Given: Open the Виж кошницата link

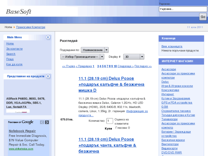Looking at the screenshot, I should [172, 46].
